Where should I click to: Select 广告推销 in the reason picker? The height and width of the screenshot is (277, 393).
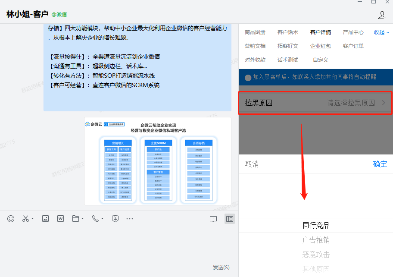click(x=316, y=240)
